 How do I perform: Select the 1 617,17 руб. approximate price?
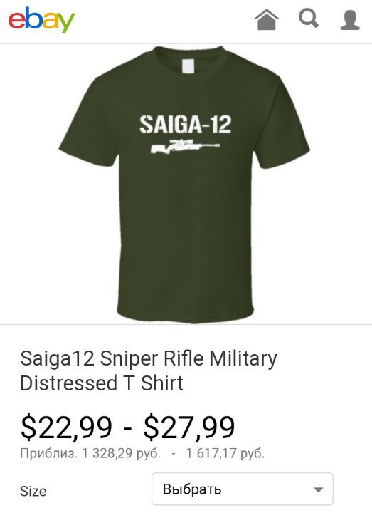(225, 453)
